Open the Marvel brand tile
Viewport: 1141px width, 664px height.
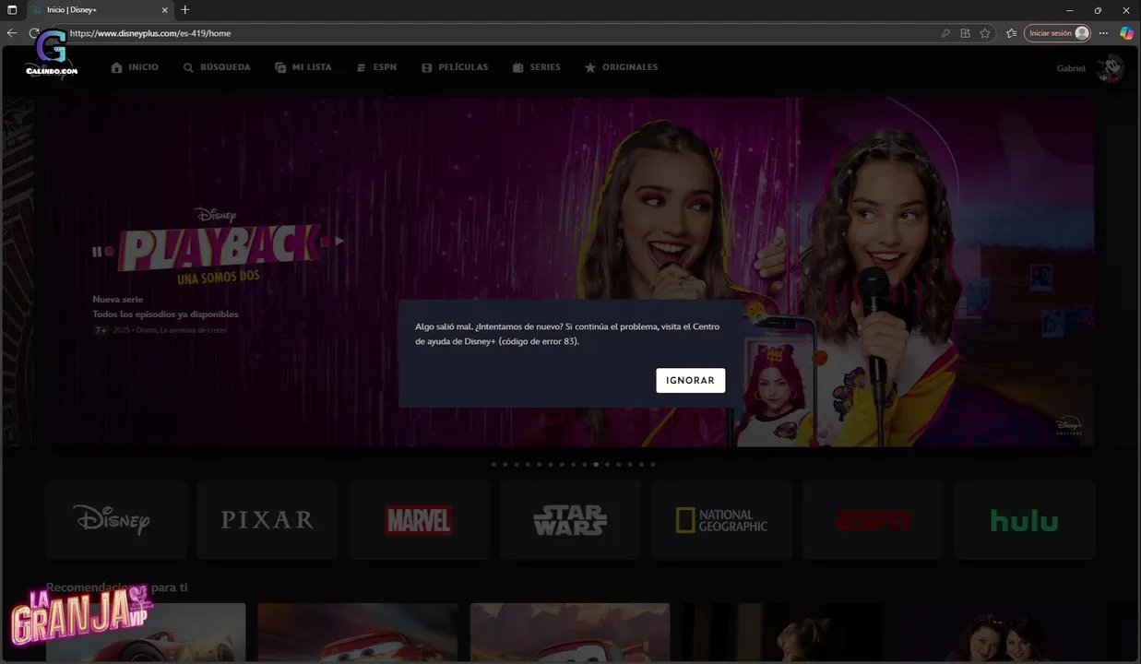coord(419,520)
